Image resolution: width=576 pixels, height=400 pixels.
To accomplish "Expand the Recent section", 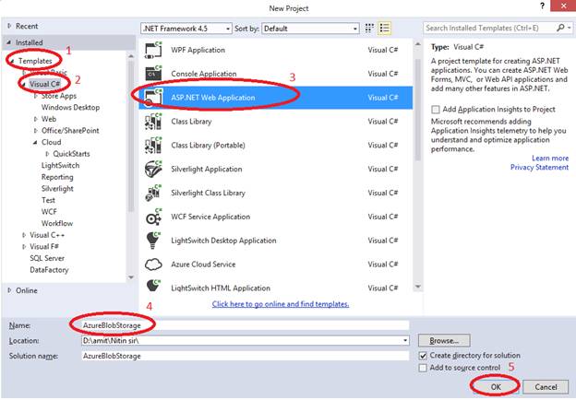I will point(9,26).
